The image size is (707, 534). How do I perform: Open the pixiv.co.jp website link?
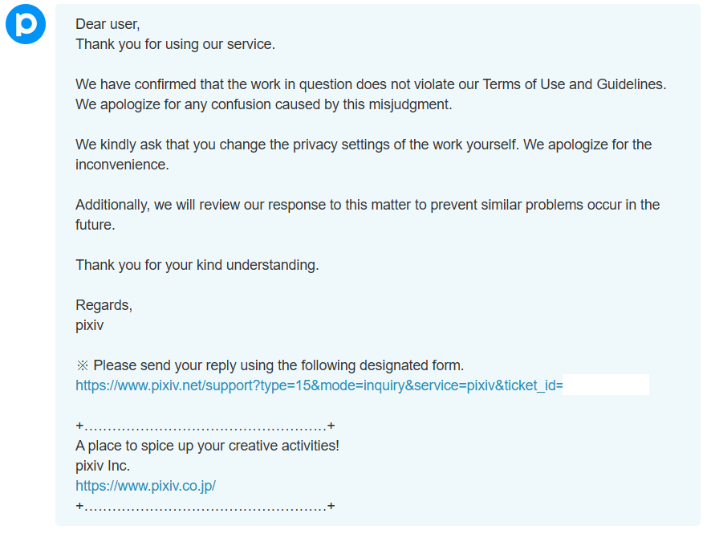[145, 486]
